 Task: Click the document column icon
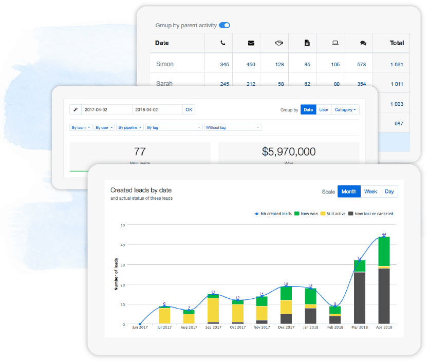pyautogui.click(x=307, y=43)
